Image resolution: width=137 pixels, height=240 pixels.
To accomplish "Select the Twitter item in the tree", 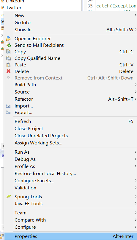I will (x=14, y=8).
